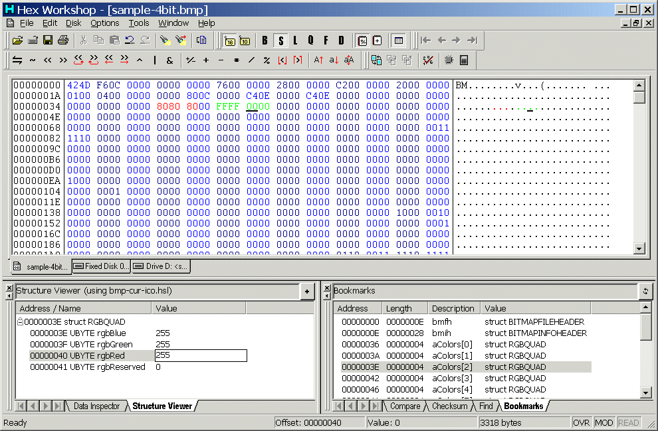658x431 pixels.
Task: Click the Open file toolbar icon
Action: click(x=18, y=41)
